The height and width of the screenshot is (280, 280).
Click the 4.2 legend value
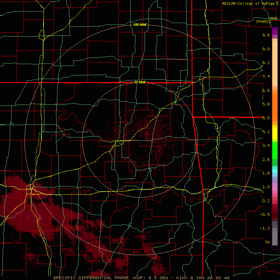pyautogui.click(x=266, y=132)
